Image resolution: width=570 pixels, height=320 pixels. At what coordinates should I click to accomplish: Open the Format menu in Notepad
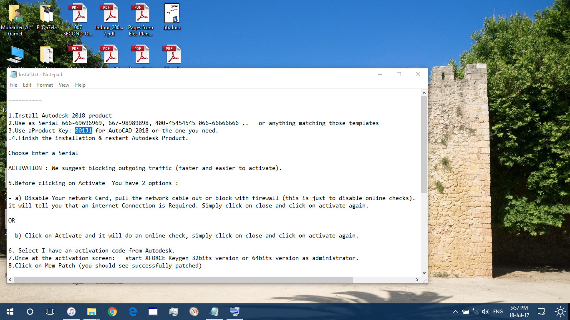click(x=45, y=85)
